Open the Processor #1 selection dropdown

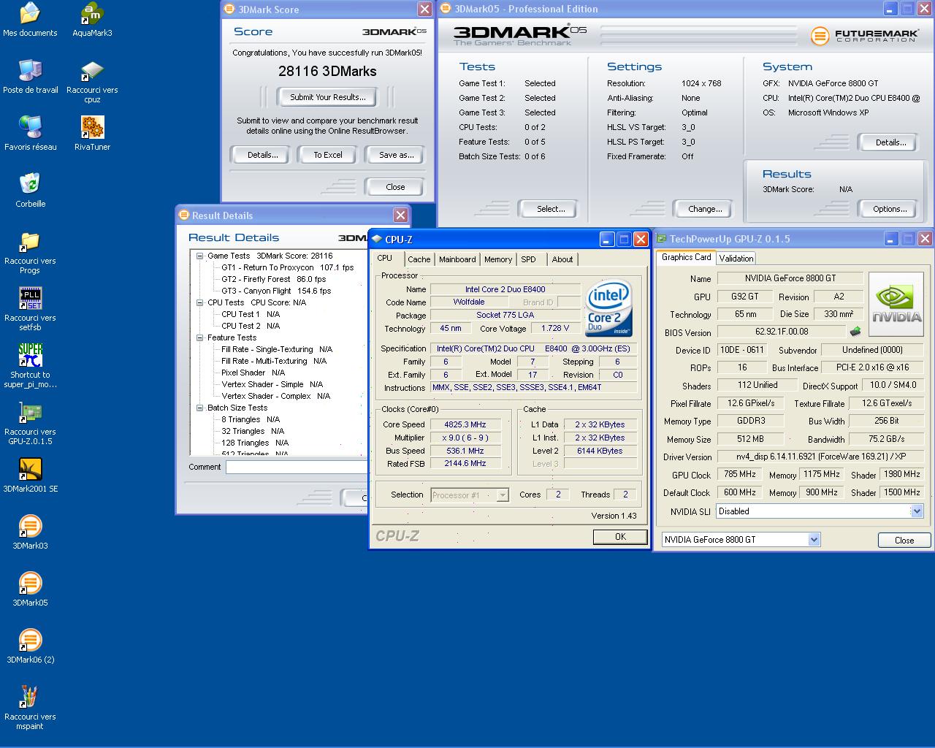coord(503,495)
